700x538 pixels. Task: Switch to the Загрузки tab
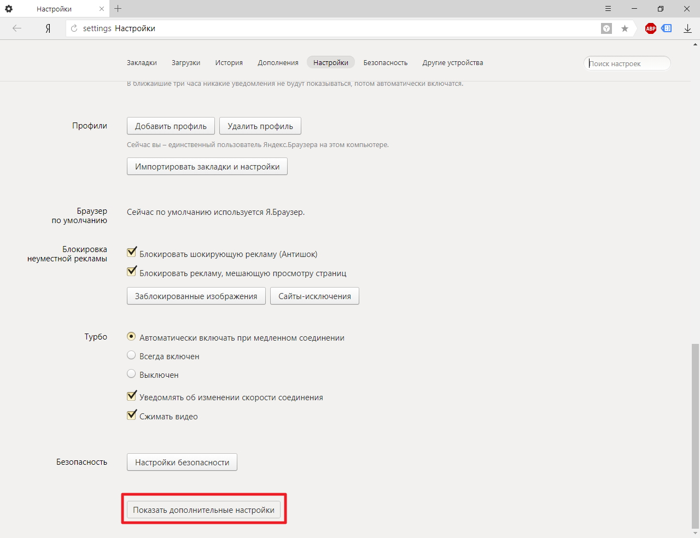click(186, 63)
